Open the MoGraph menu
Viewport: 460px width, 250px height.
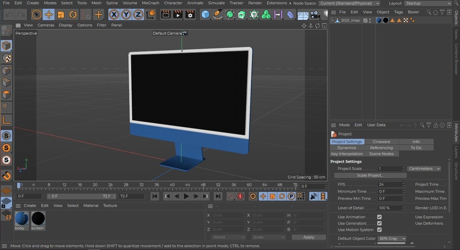point(150,3)
